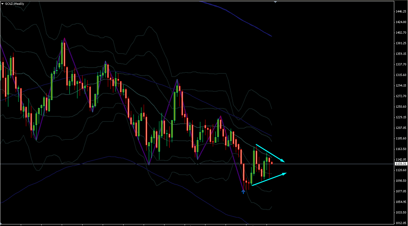Click the 1402.70 price scale label
This screenshot has width=408, height=226.
[401, 33]
